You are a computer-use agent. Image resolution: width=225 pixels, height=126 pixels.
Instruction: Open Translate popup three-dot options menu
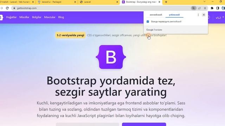tap(198, 15)
